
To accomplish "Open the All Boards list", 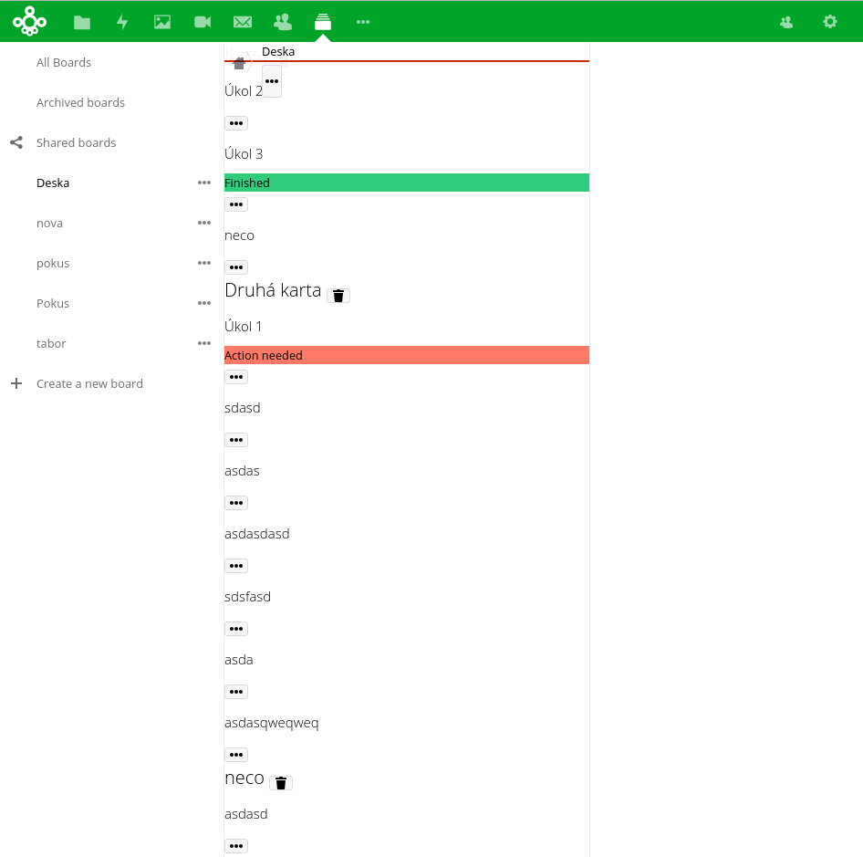I will tap(64, 62).
